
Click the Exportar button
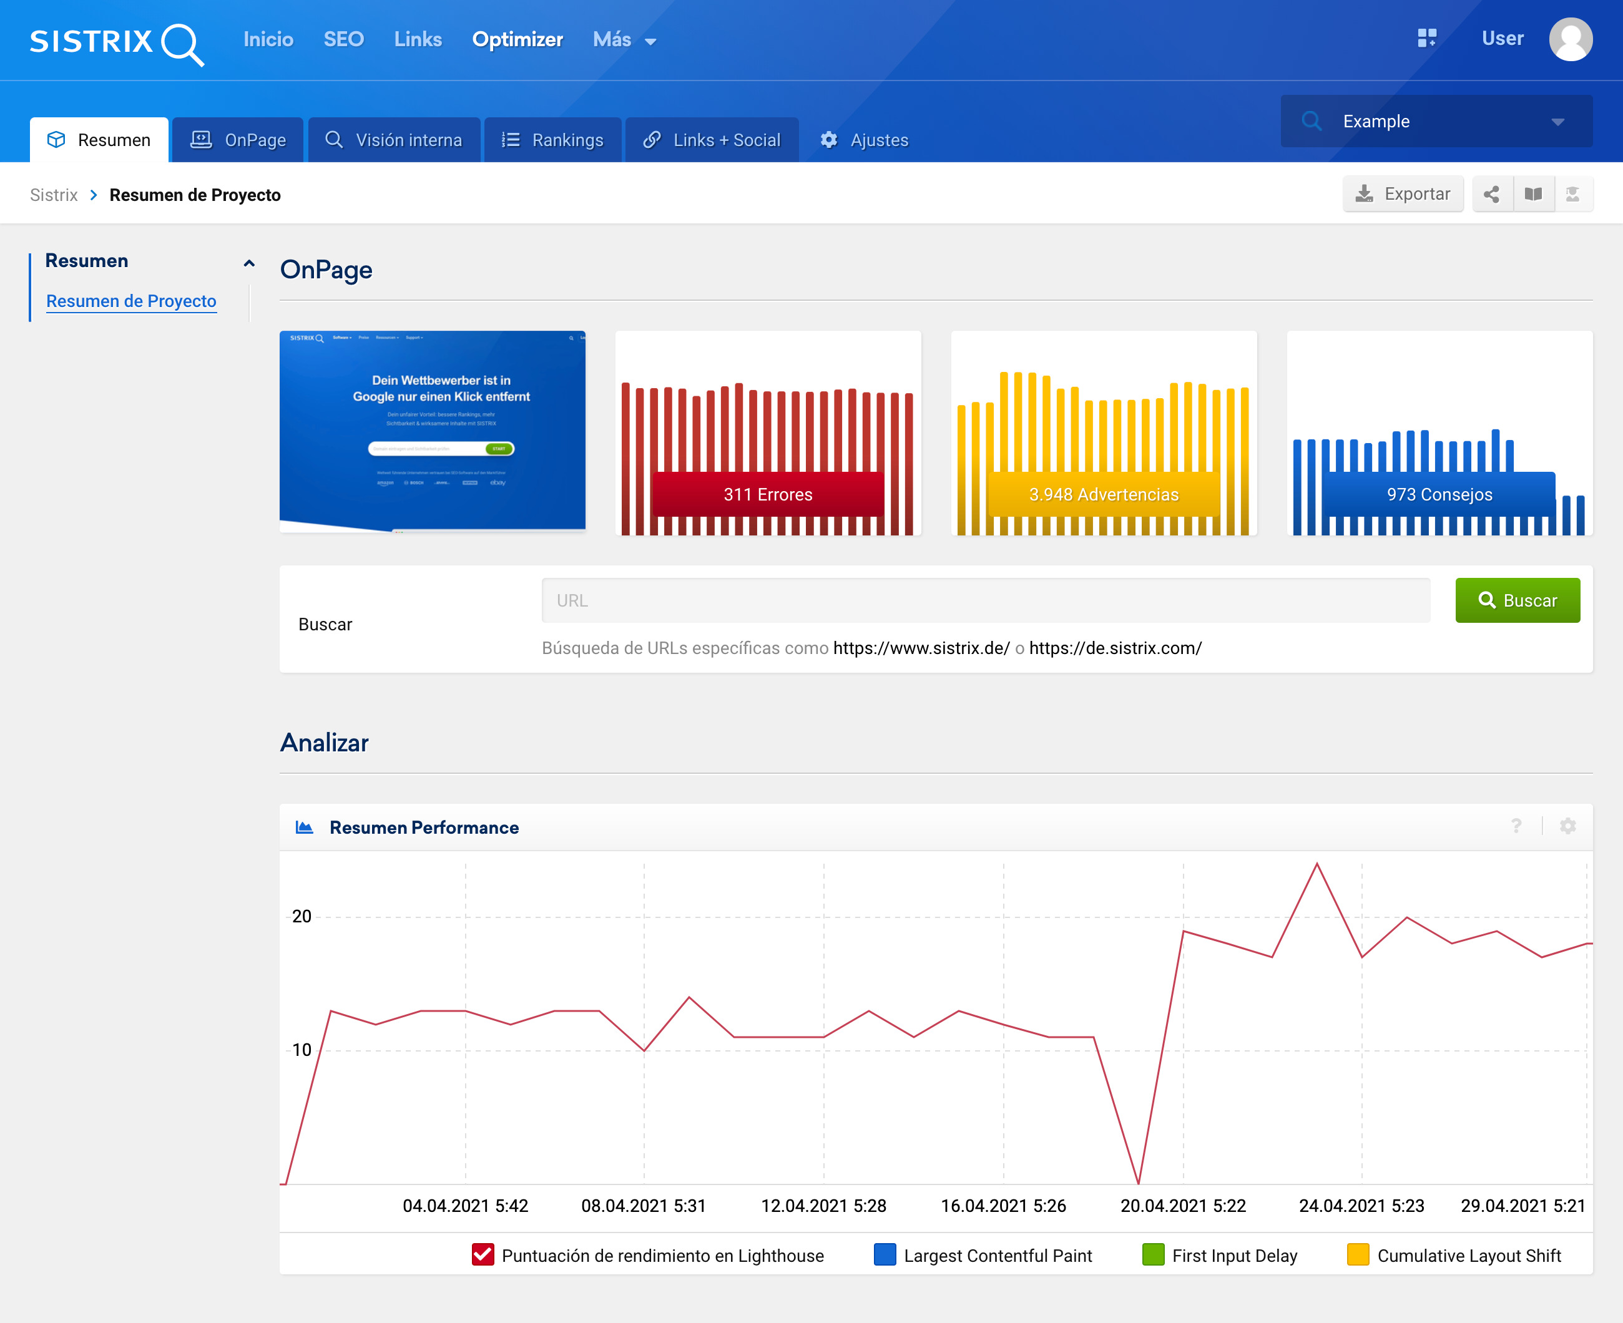pos(1403,194)
